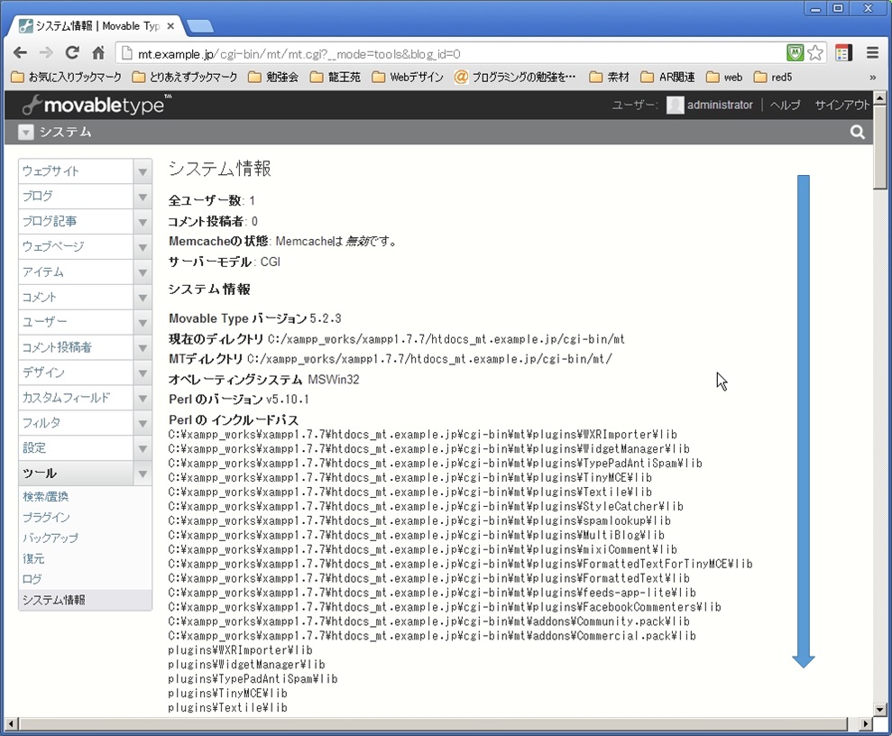Expand the ブログ menu arrow
Screen dimensions: 892x736
143,197
